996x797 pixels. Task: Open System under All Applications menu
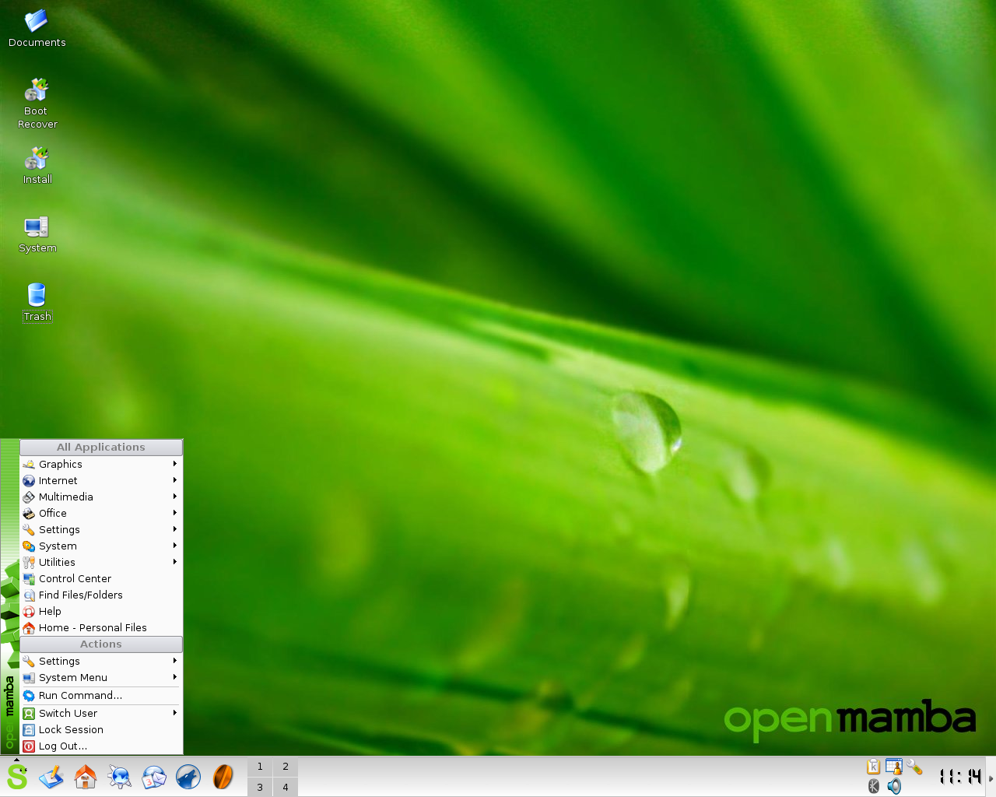tap(101, 546)
